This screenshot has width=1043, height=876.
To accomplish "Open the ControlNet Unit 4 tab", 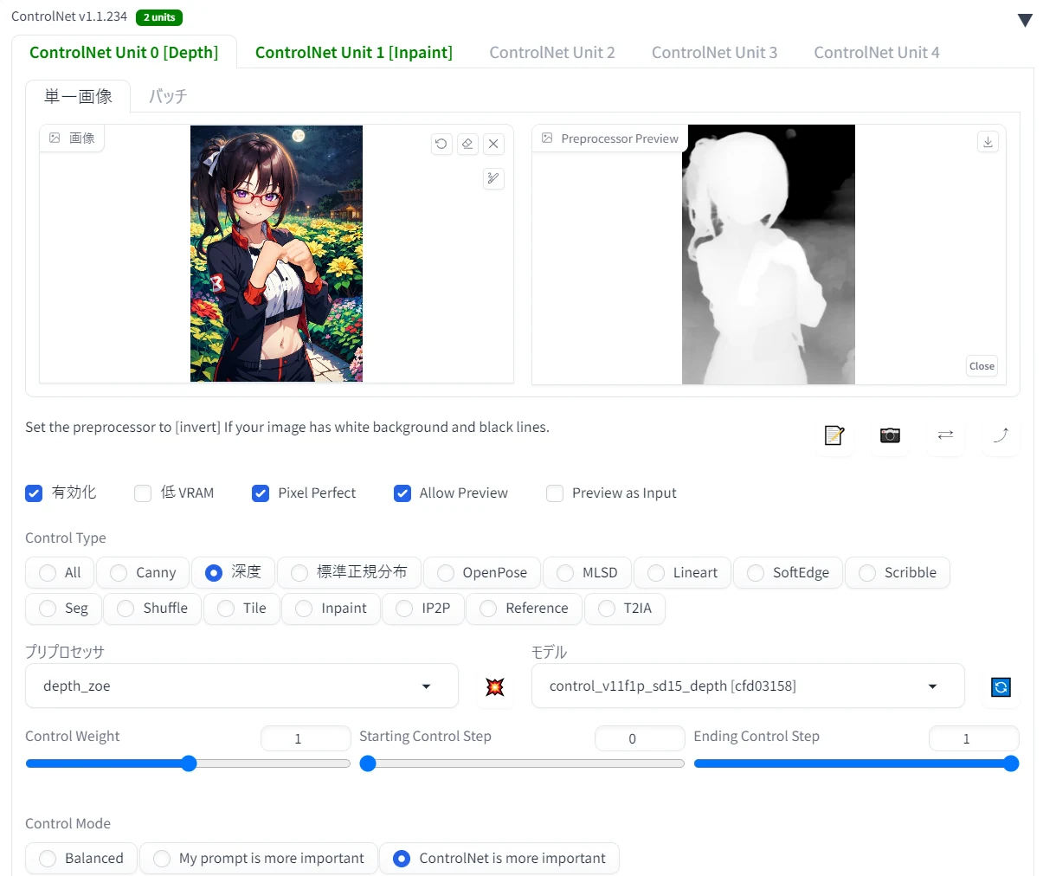I will coord(877,52).
